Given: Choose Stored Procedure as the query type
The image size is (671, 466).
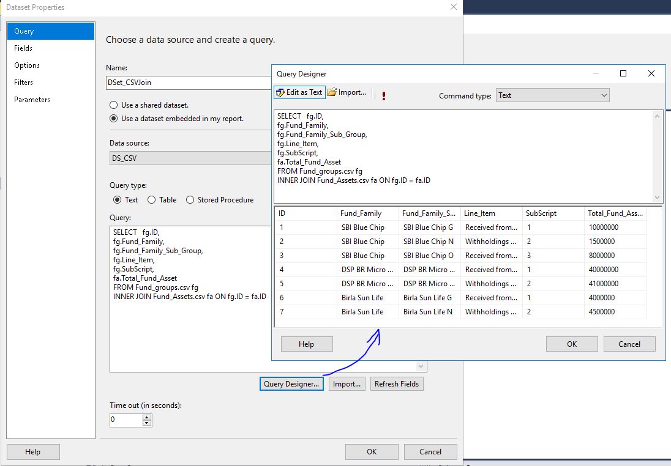Looking at the screenshot, I should coord(189,199).
